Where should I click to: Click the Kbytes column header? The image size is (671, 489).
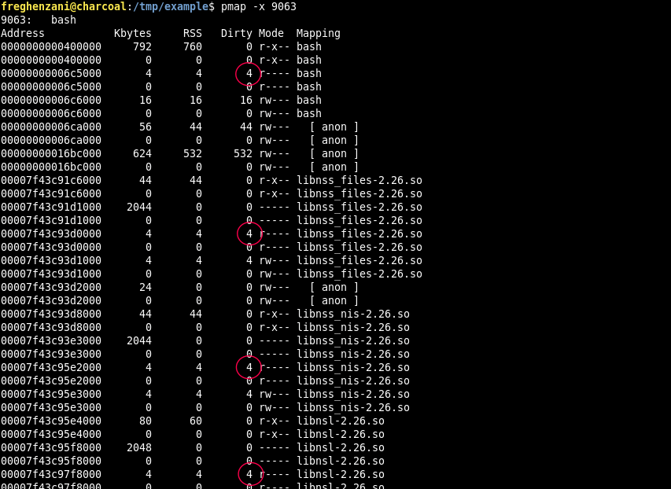132,33
